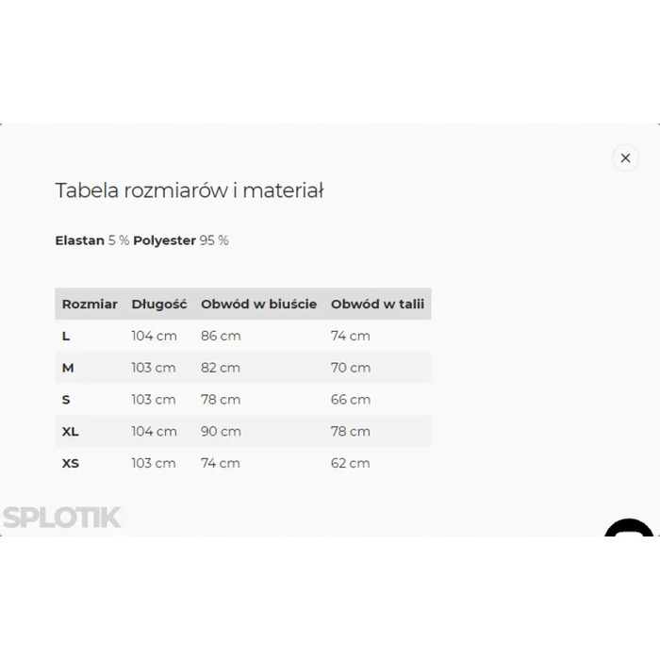
Task: Click the Obwód w biuście header
Action: tap(259, 304)
